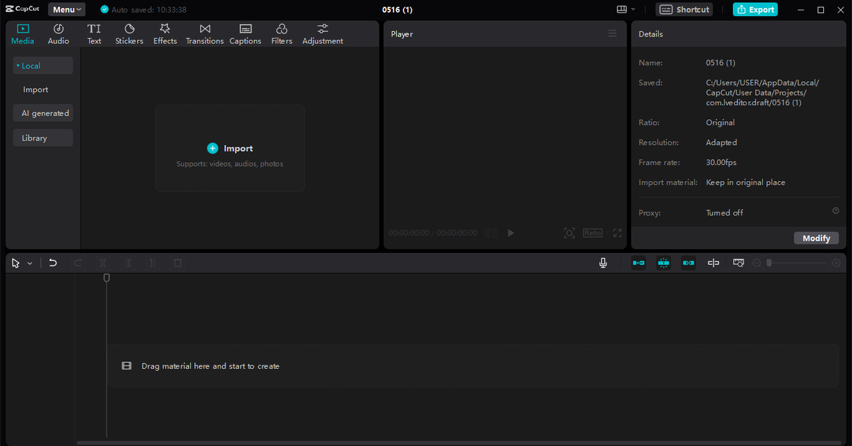852x446 pixels.
Task: Open the Adjustment tab
Action: (x=323, y=34)
